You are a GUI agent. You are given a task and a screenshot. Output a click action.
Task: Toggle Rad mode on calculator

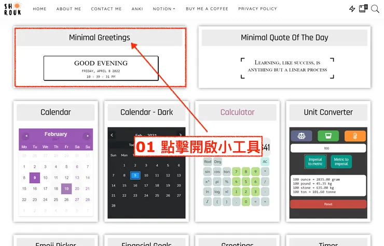click(208, 162)
